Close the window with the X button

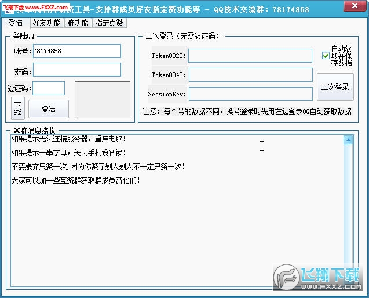(x=355, y=6)
